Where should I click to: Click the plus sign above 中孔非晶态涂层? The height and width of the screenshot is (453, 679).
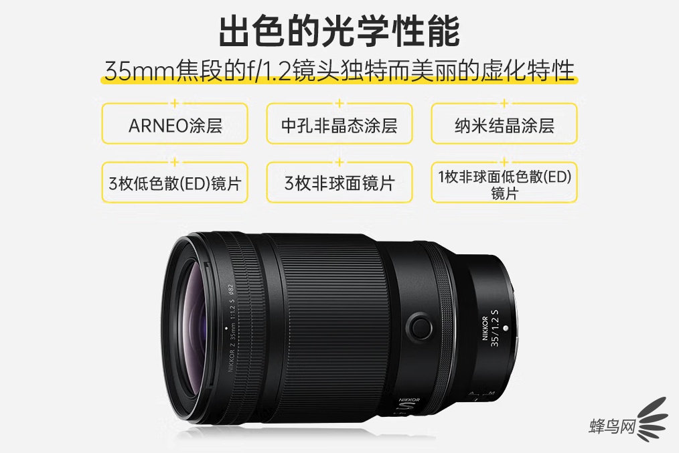pos(339,103)
